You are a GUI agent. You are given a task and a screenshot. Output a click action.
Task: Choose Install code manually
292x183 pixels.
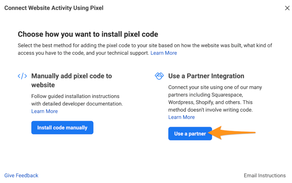pyautogui.click(x=62, y=128)
